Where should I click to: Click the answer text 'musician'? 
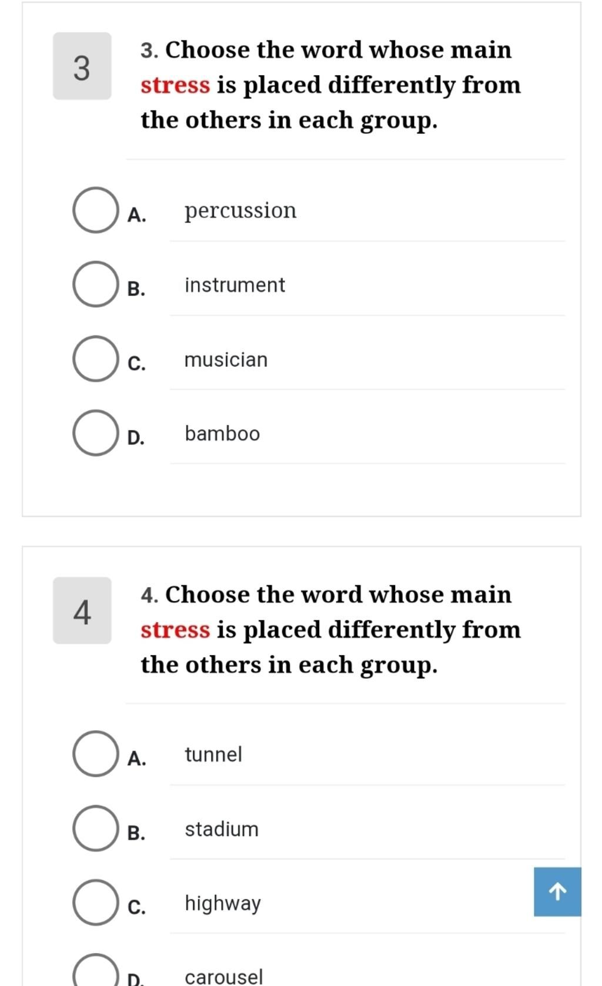pos(226,359)
